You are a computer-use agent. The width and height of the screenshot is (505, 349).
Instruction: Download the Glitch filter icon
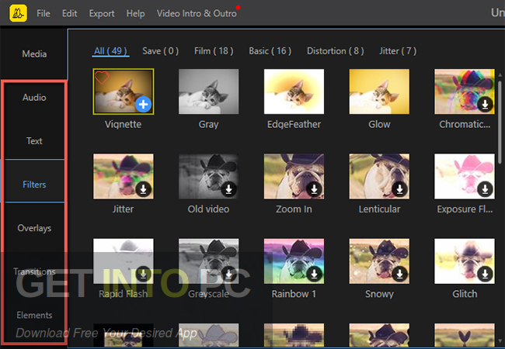[x=485, y=274]
